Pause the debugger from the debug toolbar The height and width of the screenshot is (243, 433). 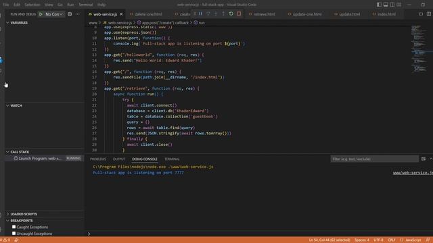(201, 13)
